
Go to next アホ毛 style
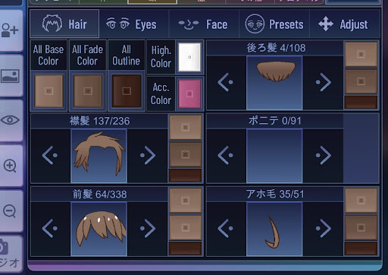[x=324, y=229]
